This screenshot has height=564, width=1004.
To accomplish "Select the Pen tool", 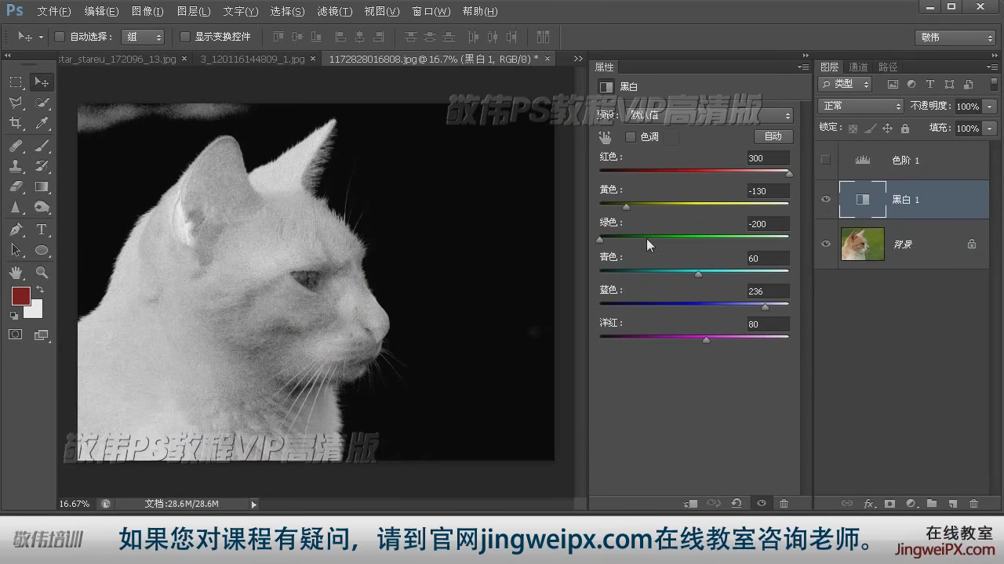I will coord(16,230).
